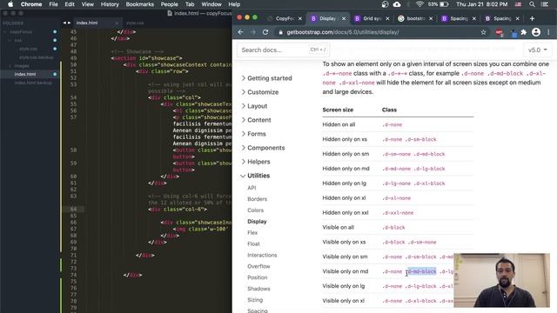The image size is (557, 313).
Task: Open the File menu
Action: (53, 4)
